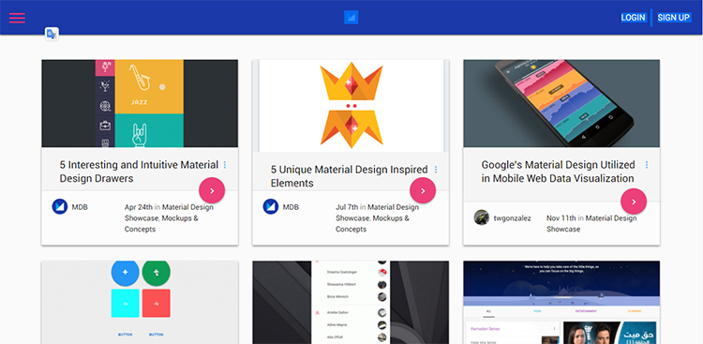This screenshot has width=703, height=344.
Task: Click the pink arrow button on the Drawers card
Action: [212, 190]
